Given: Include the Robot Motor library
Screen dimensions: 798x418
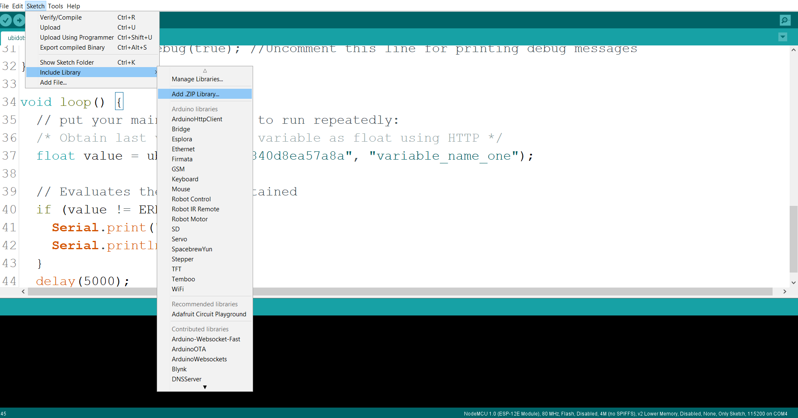Looking at the screenshot, I should click(205, 219).
